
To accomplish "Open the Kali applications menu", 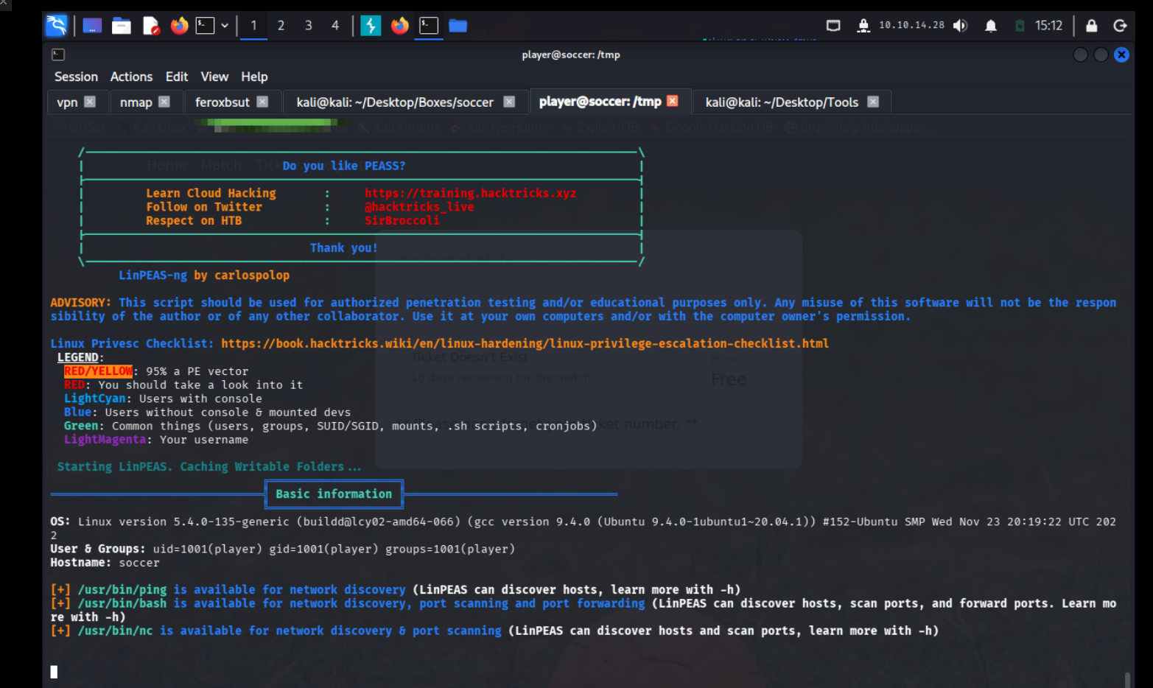I will (x=57, y=26).
